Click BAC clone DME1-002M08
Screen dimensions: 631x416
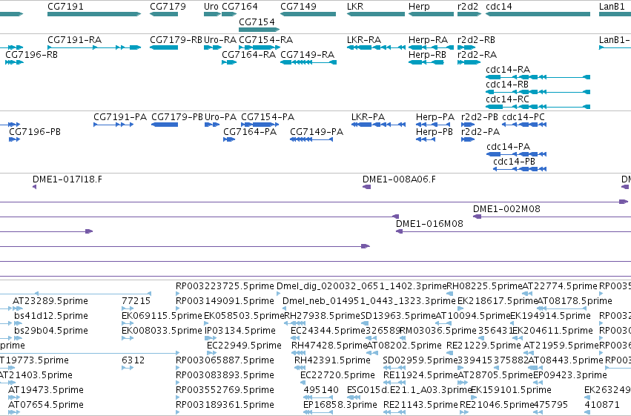506,209
